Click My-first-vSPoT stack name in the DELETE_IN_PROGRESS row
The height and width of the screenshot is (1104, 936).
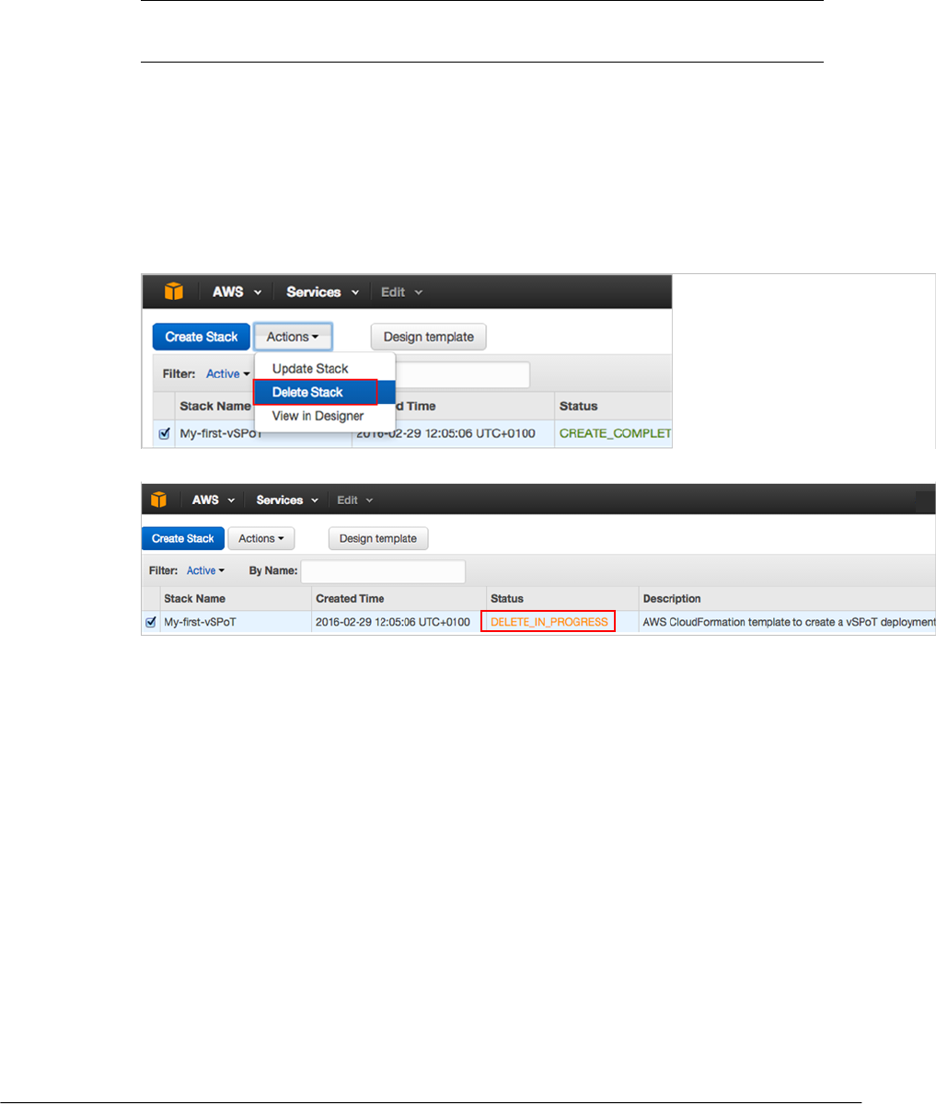pyautogui.click(x=199, y=622)
